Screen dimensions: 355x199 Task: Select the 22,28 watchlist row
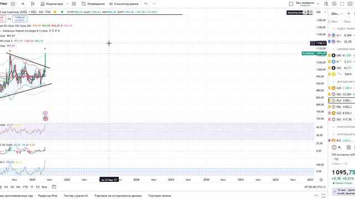coord(342,41)
